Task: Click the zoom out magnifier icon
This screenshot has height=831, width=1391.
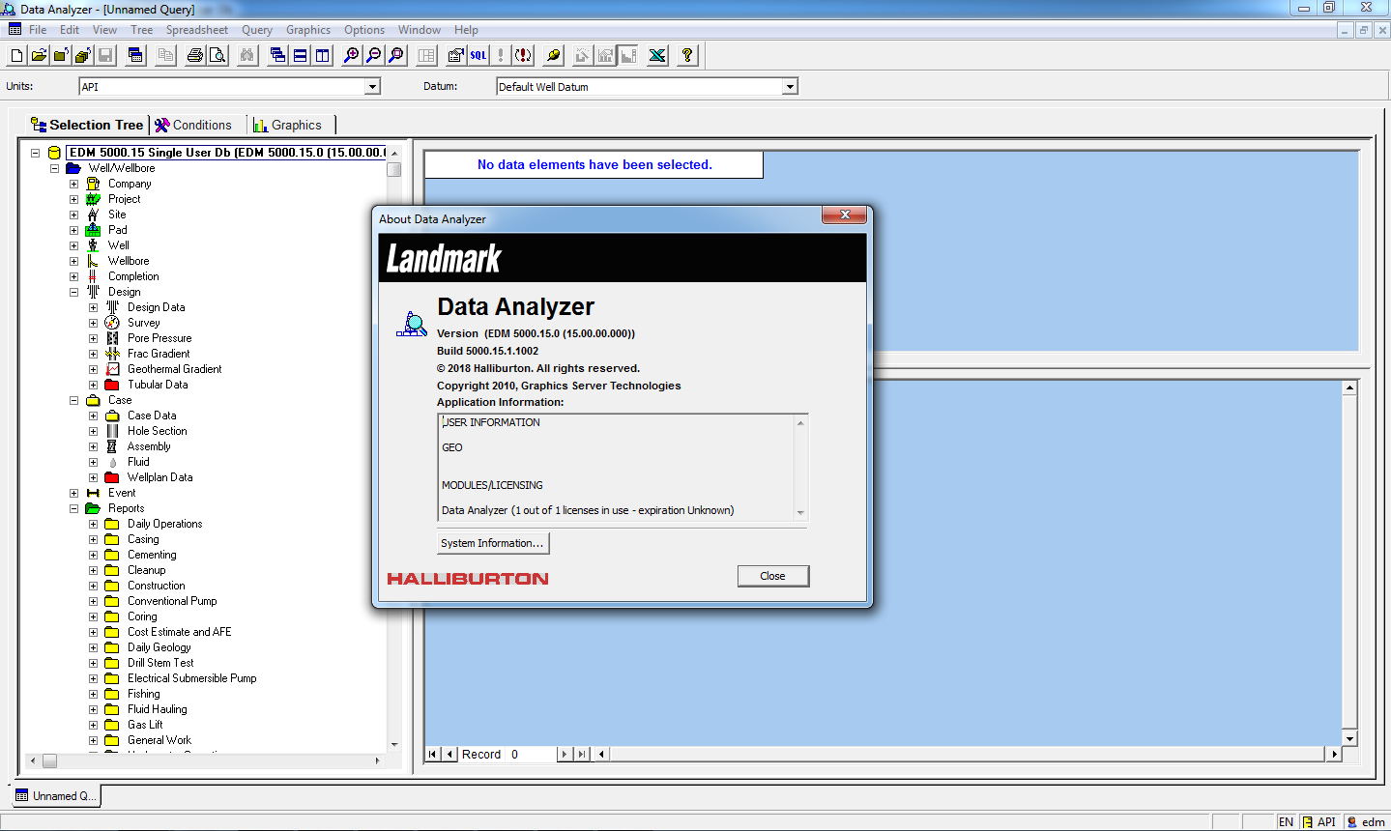Action: [x=374, y=55]
